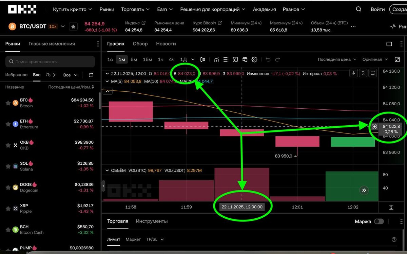This screenshot has width=407, height=254.
Task: Collapse pane with converging arrows icon
Action: pyautogui.click(x=363, y=73)
